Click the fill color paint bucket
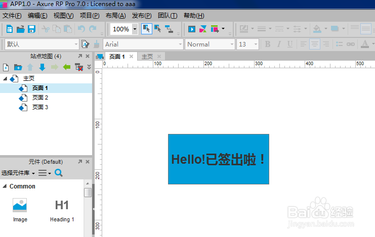The width and height of the screenshot is (375, 237). pyautogui.click(x=317, y=29)
